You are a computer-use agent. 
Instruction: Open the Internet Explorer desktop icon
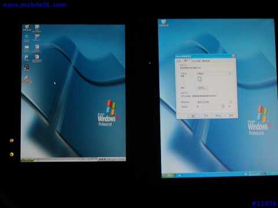(x=27, y=38)
